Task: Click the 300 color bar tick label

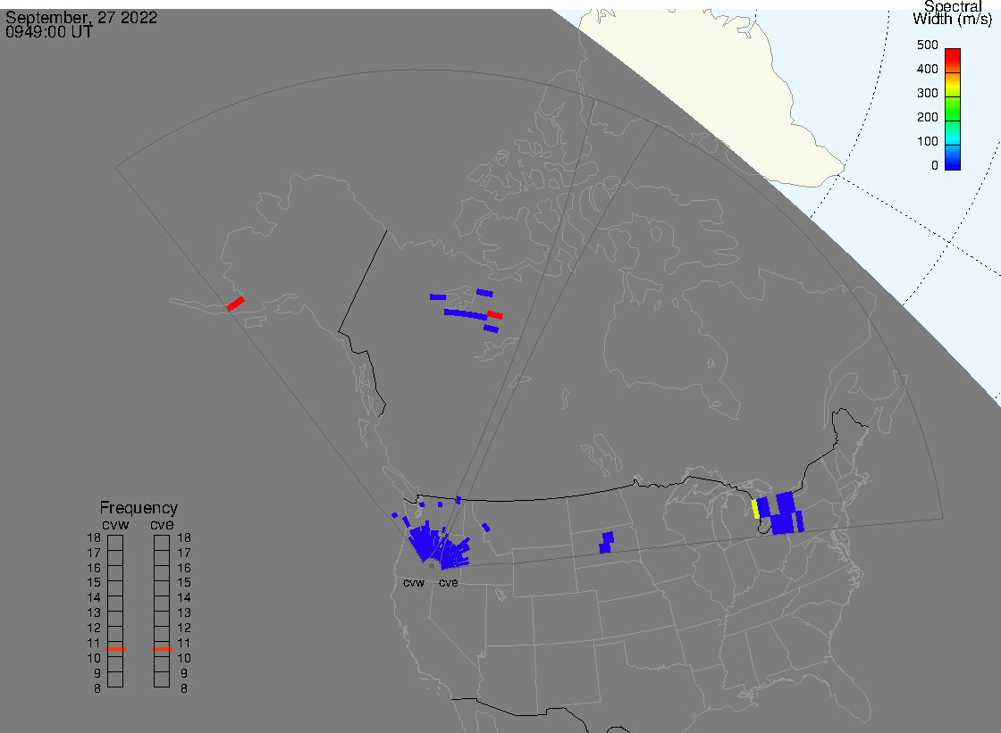Action: point(927,93)
